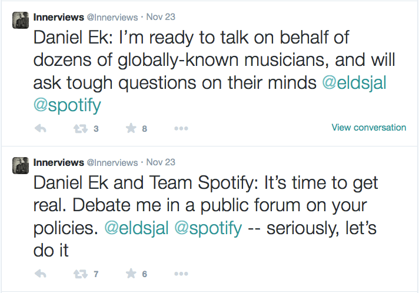Click Innerviews avatar on second tweet
Screen dimensions: 419x293
(21, 167)
